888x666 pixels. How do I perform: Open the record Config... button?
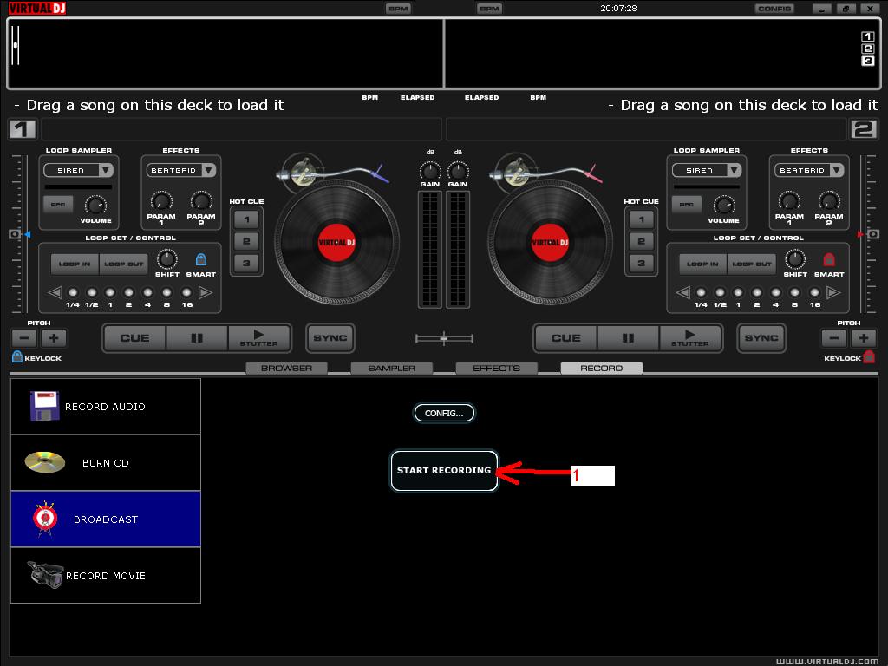pyautogui.click(x=444, y=413)
